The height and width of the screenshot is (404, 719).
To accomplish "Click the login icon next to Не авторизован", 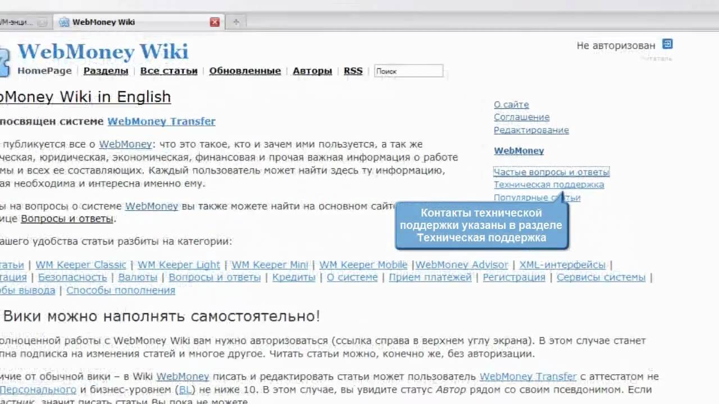I will click(x=667, y=44).
